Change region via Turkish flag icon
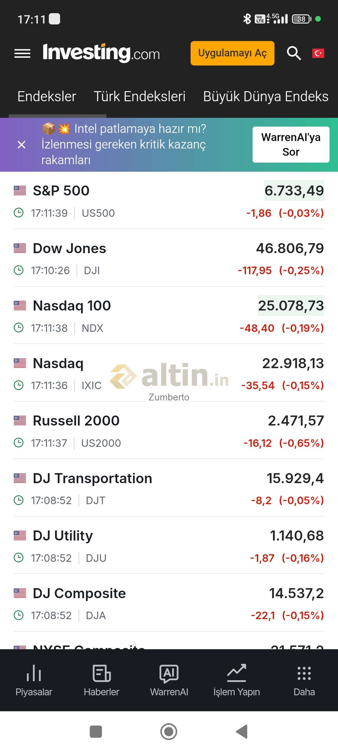Screen dimensions: 338x752 pos(318,53)
